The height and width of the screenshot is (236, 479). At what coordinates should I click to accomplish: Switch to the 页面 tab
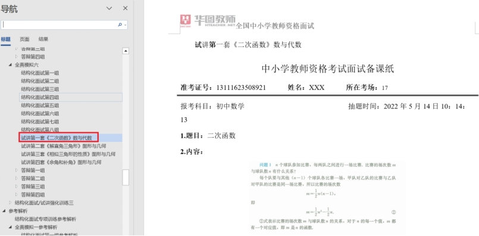(x=24, y=39)
